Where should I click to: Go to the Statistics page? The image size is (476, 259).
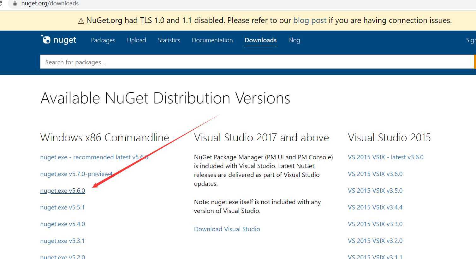[x=169, y=40]
